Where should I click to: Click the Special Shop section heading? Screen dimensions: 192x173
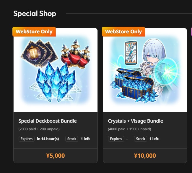pyautogui.click(x=35, y=14)
